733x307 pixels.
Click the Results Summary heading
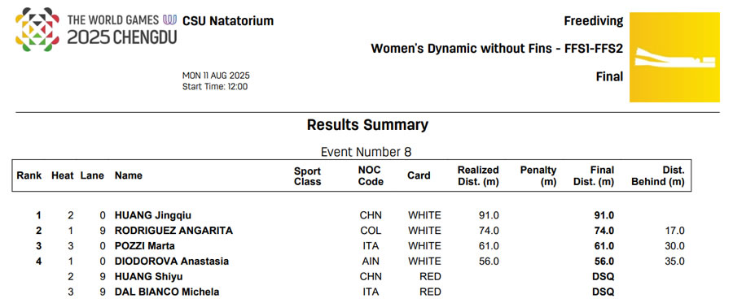click(x=367, y=125)
